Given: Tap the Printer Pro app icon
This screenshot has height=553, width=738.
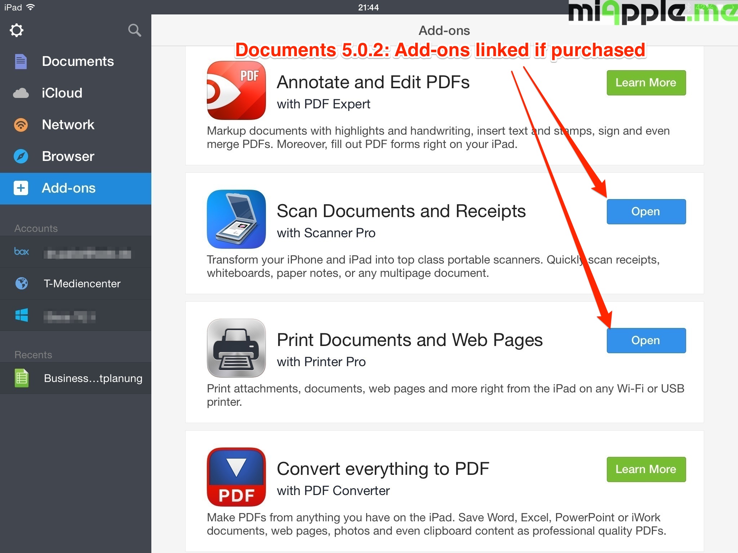Looking at the screenshot, I should [236, 348].
